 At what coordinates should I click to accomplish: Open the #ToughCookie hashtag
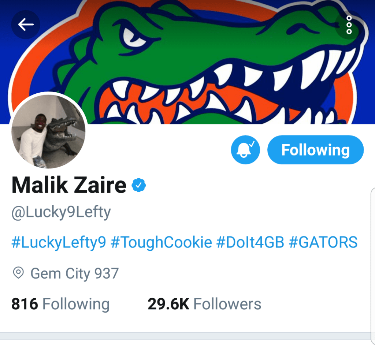tap(163, 242)
